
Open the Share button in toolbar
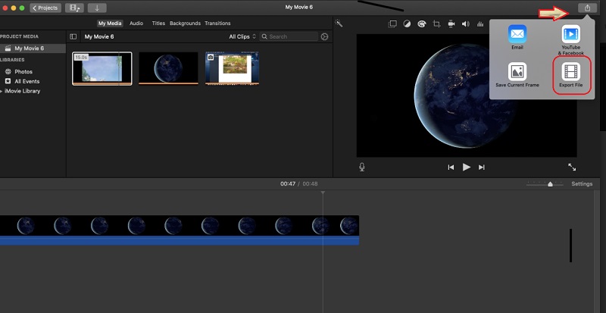588,8
